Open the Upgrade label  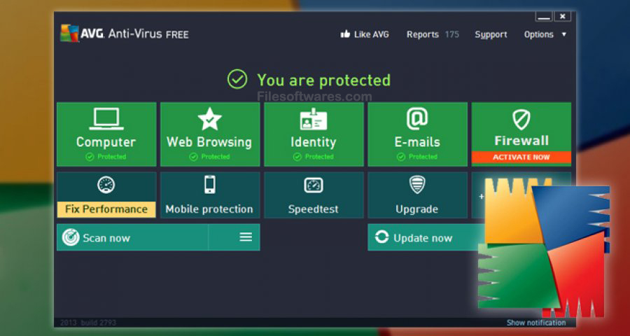pos(417,209)
